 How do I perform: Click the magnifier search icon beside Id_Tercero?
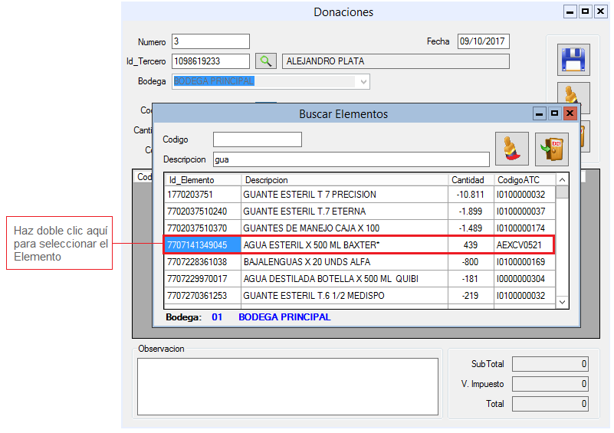point(265,61)
